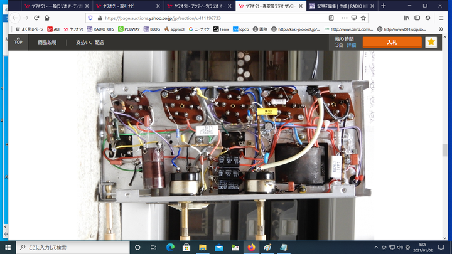Open the 詳細 remaining-time details link
The image size is (452, 254).
point(352,46)
